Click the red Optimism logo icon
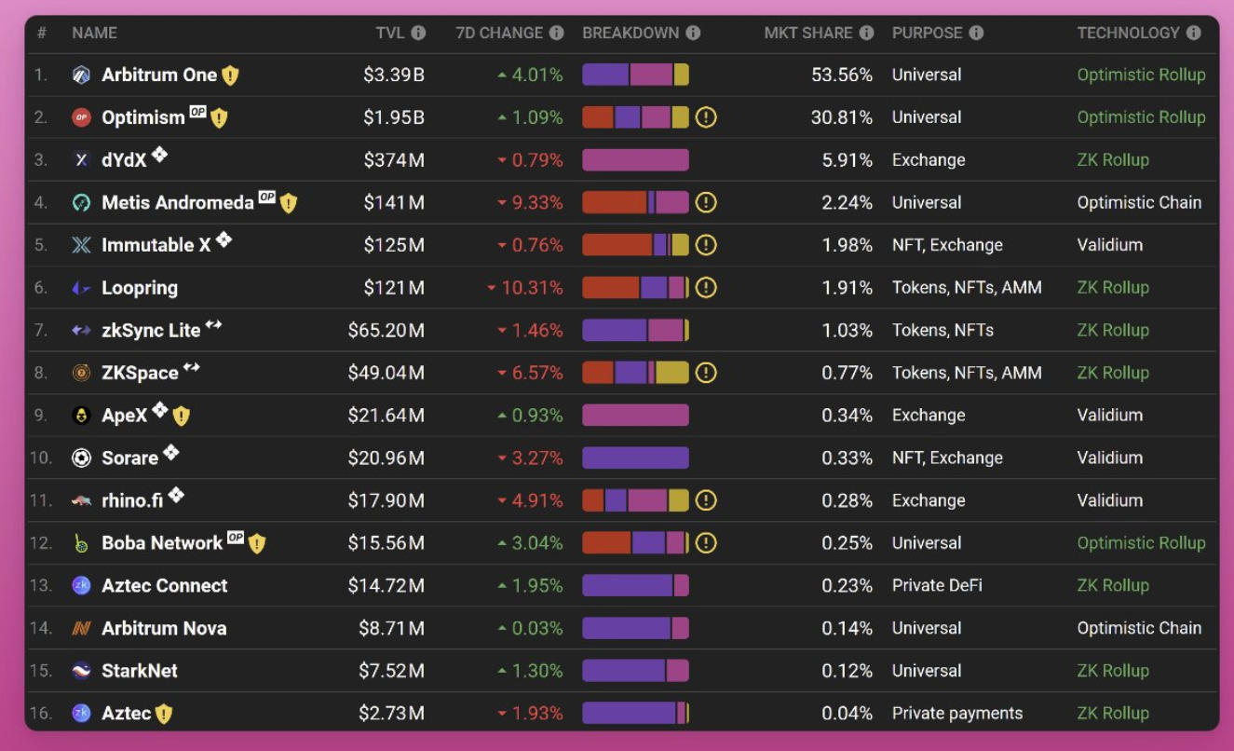 [81, 117]
